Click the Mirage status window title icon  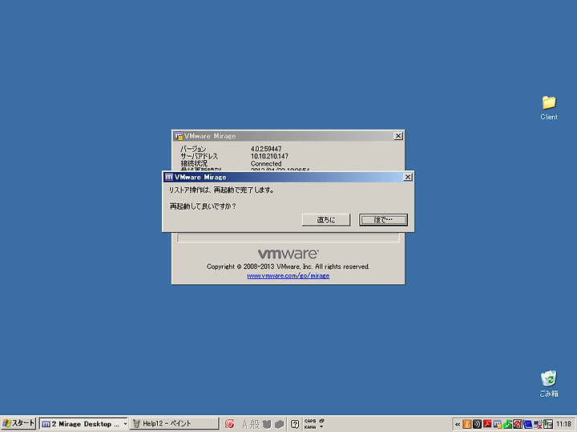(179, 136)
